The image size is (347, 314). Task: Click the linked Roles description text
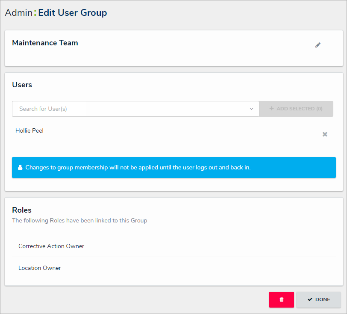[79, 221]
